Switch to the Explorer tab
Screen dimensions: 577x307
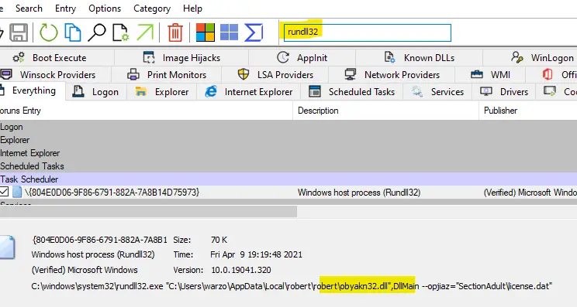tap(162, 92)
